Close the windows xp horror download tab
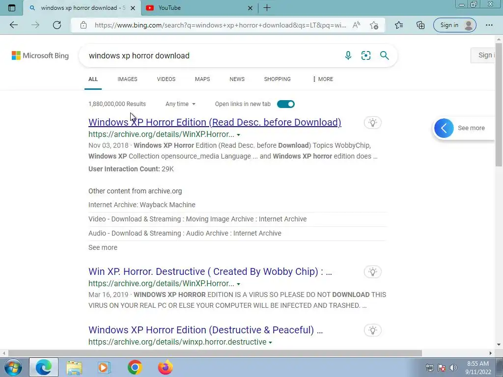Screen dimensions: 503x377 click(x=133, y=8)
